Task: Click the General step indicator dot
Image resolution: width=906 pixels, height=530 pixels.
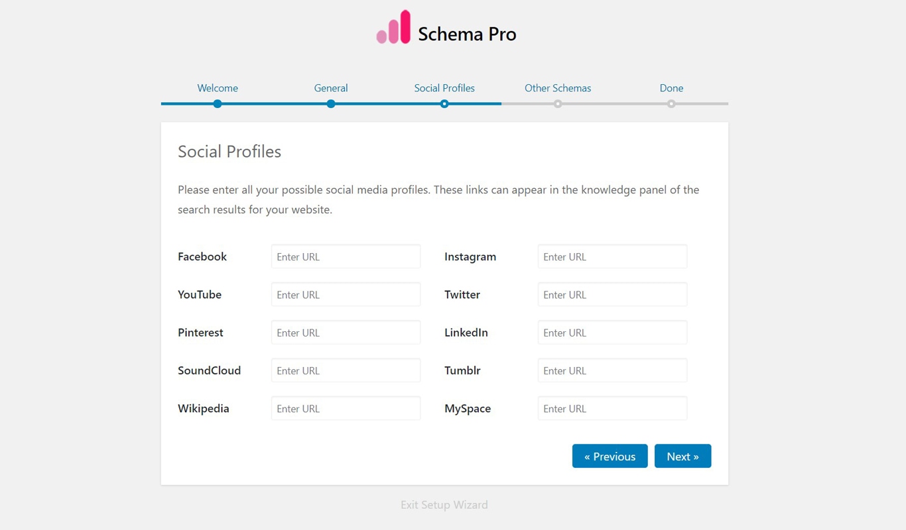Action: (x=331, y=103)
